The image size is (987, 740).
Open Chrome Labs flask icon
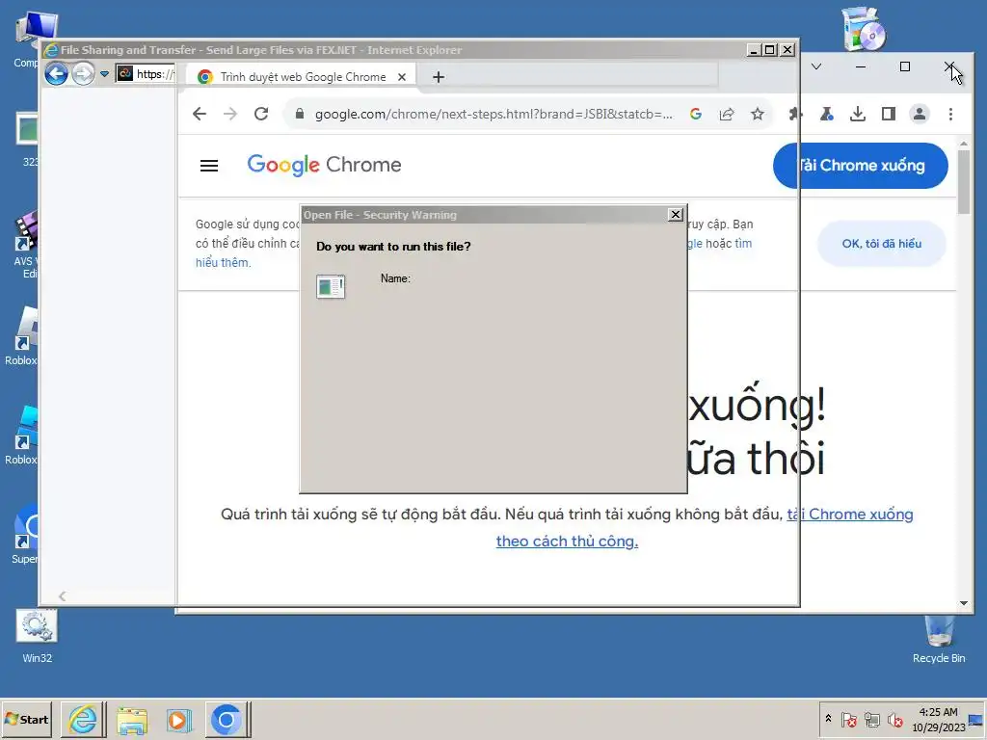pyautogui.click(x=826, y=114)
